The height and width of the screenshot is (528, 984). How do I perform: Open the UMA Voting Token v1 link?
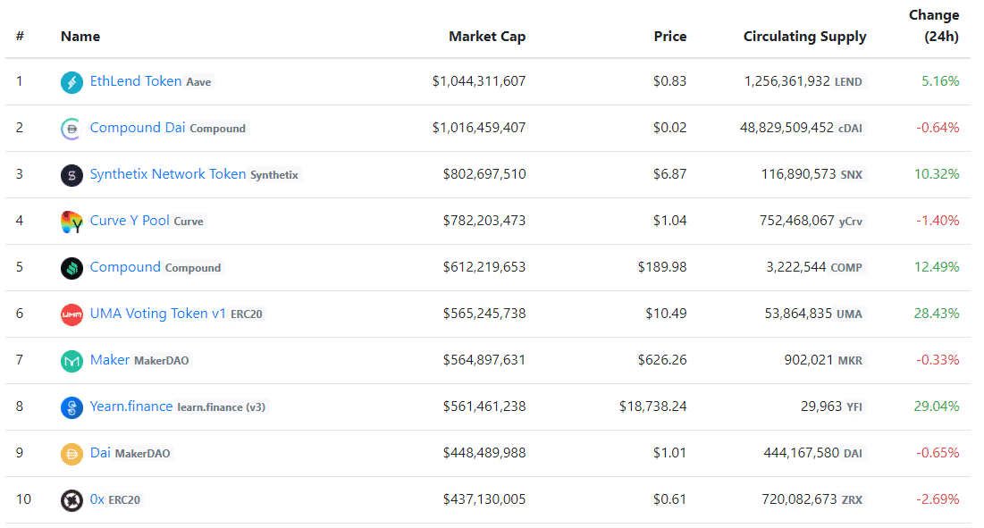157,313
